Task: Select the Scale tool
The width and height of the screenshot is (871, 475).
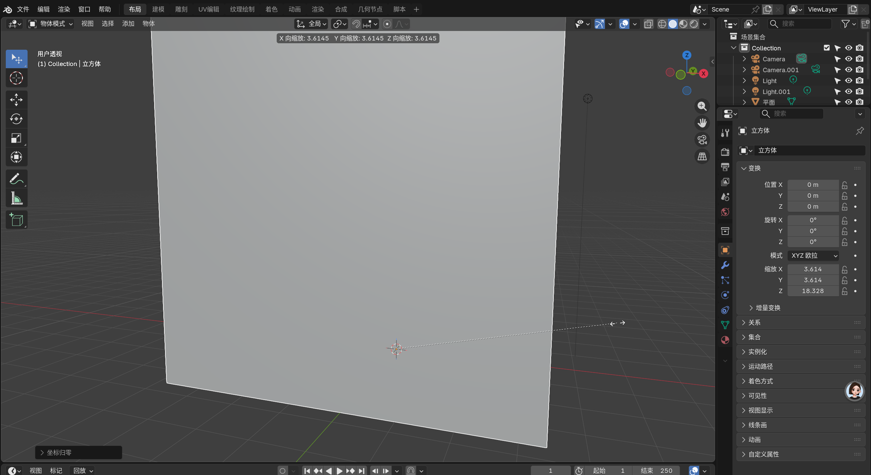Action: point(16,138)
